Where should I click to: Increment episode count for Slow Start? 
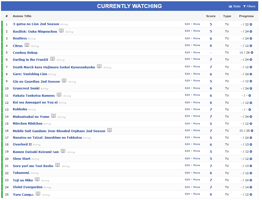(251, 159)
